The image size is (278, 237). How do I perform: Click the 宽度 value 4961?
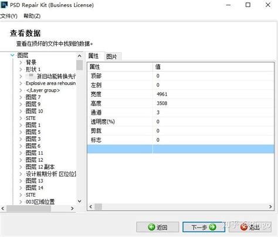tap(162, 94)
